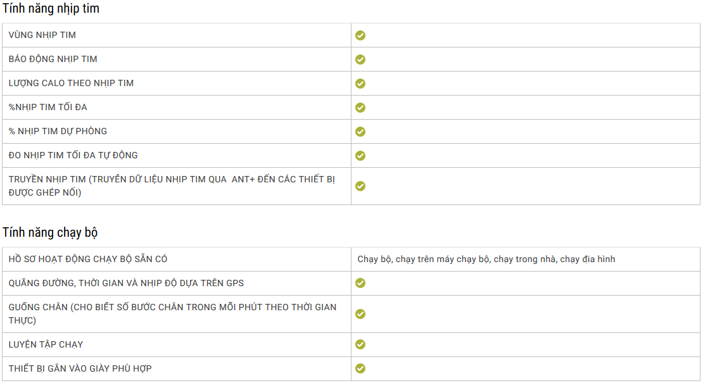Click the checkmark next to BÁO ĐỘNG NHỊP TIM
Screen dimensions: 703x383
pyautogui.click(x=360, y=60)
